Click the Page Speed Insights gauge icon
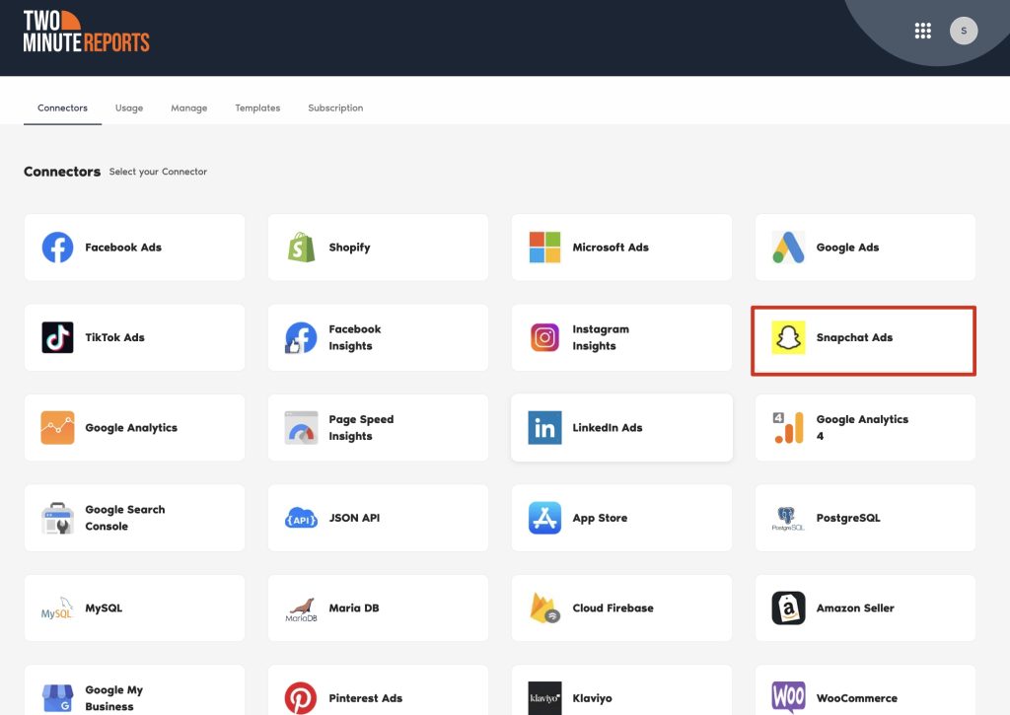The height and width of the screenshot is (715, 1010). point(301,428)
